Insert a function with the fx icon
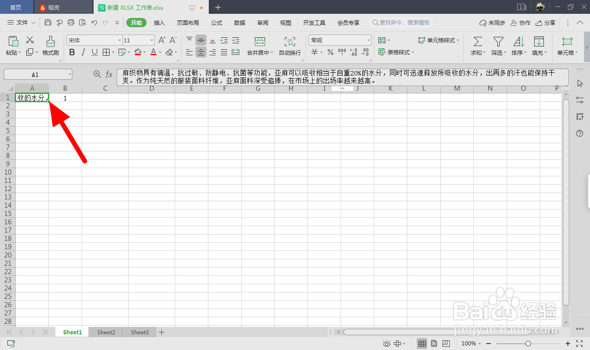The image size is (590, 350). (x=109, y=74)
